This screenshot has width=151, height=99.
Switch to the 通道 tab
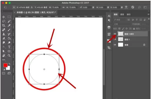pos(122,14)
